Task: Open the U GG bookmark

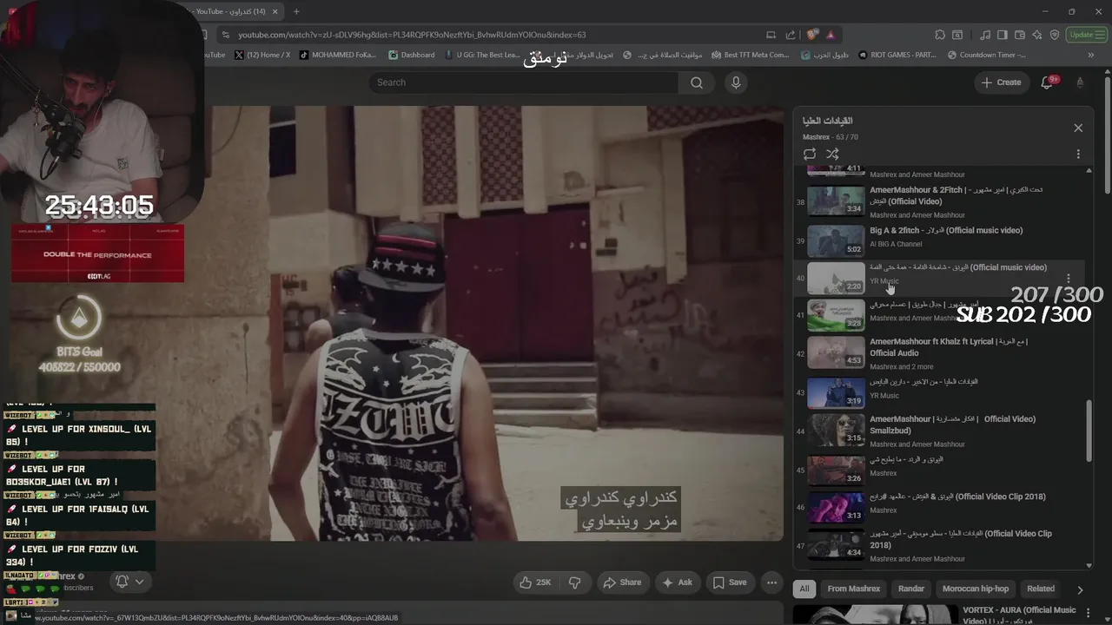Action: [482, 55]
